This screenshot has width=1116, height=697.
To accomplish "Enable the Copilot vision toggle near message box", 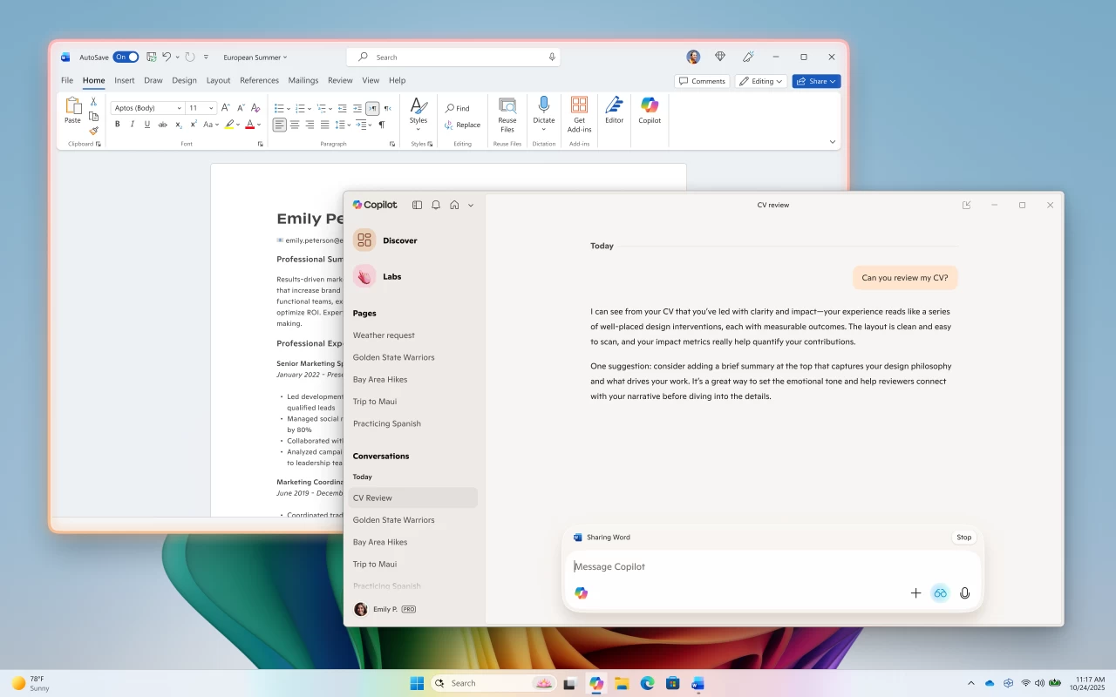I will tap(940, 592).
